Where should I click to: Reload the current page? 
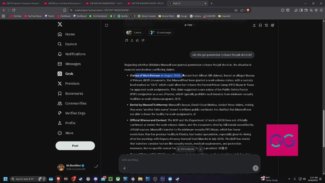pyautogui.click(x=14, y=10)
